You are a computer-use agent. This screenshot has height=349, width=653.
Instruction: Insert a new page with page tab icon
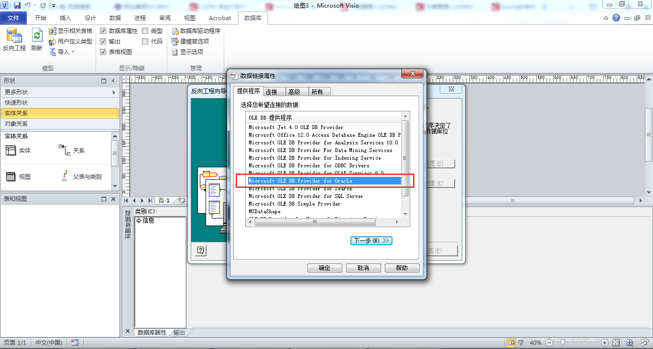point(182,200)
